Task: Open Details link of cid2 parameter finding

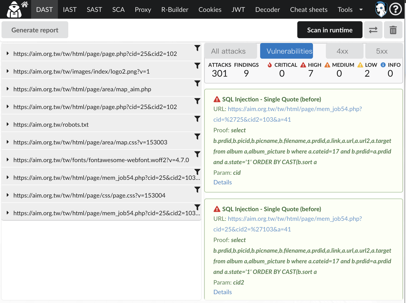Action: coord(222,292)
